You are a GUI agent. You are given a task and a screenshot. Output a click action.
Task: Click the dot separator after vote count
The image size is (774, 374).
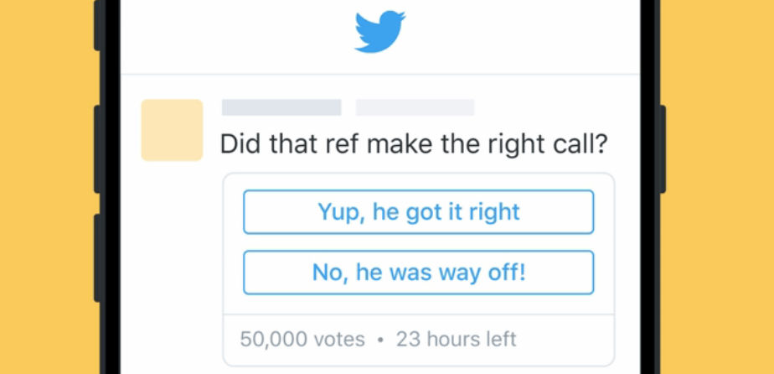[x=380, y=340]
